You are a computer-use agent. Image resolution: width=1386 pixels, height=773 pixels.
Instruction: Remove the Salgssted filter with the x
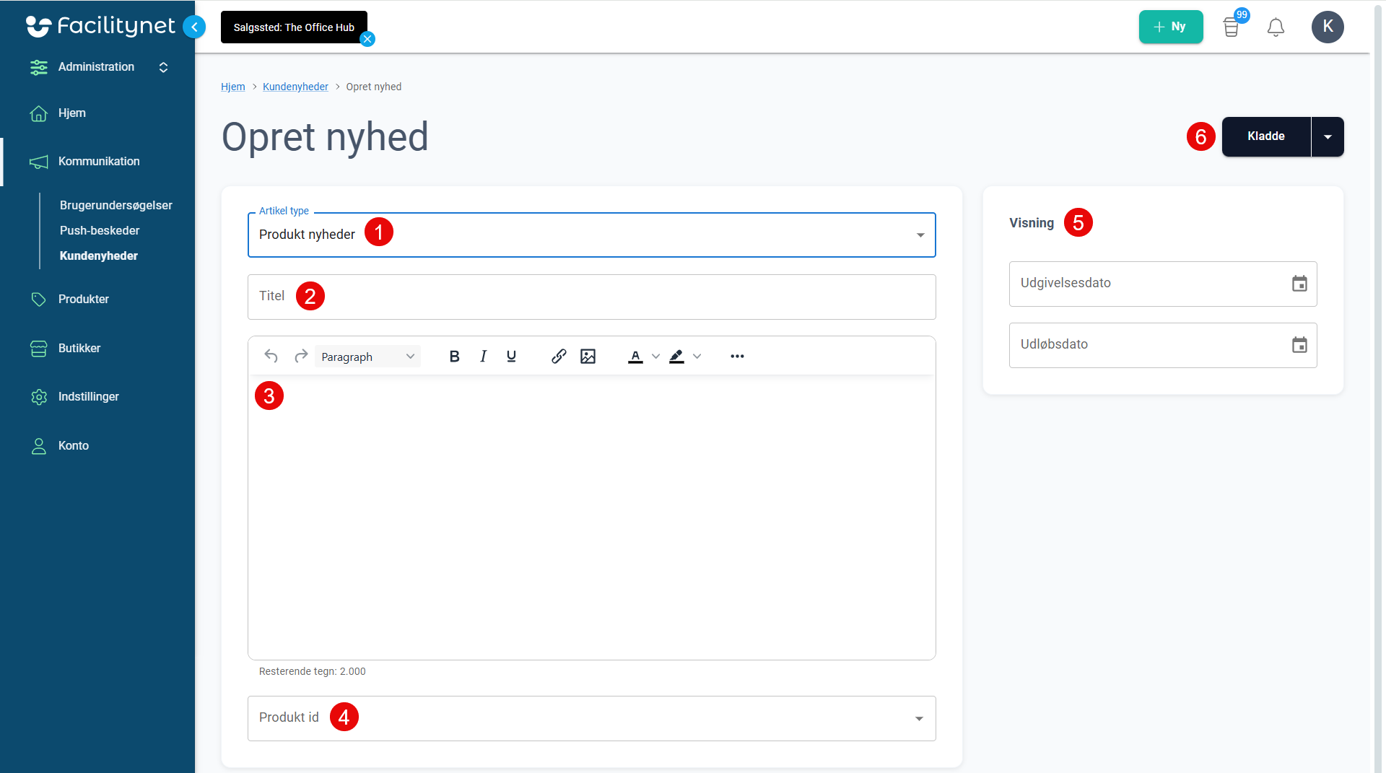(367, 40)
